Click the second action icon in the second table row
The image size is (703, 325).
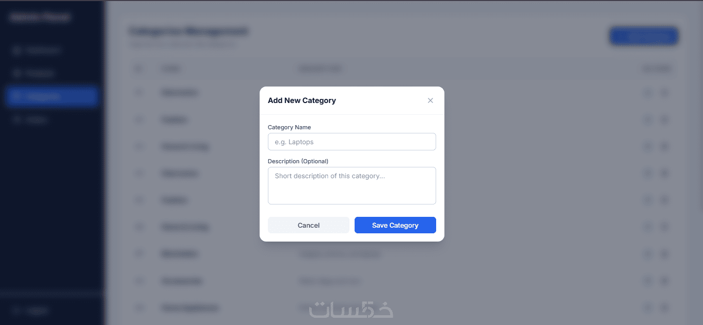(x=665, y=119)
